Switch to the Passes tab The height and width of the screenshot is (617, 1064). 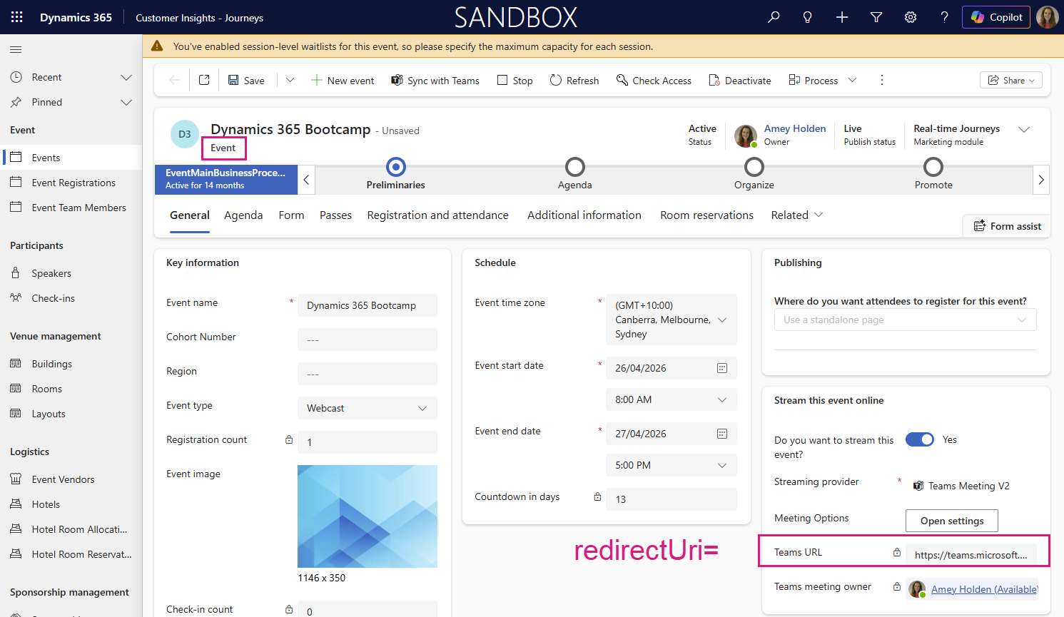pyautogui.click(x=335, y=215)
